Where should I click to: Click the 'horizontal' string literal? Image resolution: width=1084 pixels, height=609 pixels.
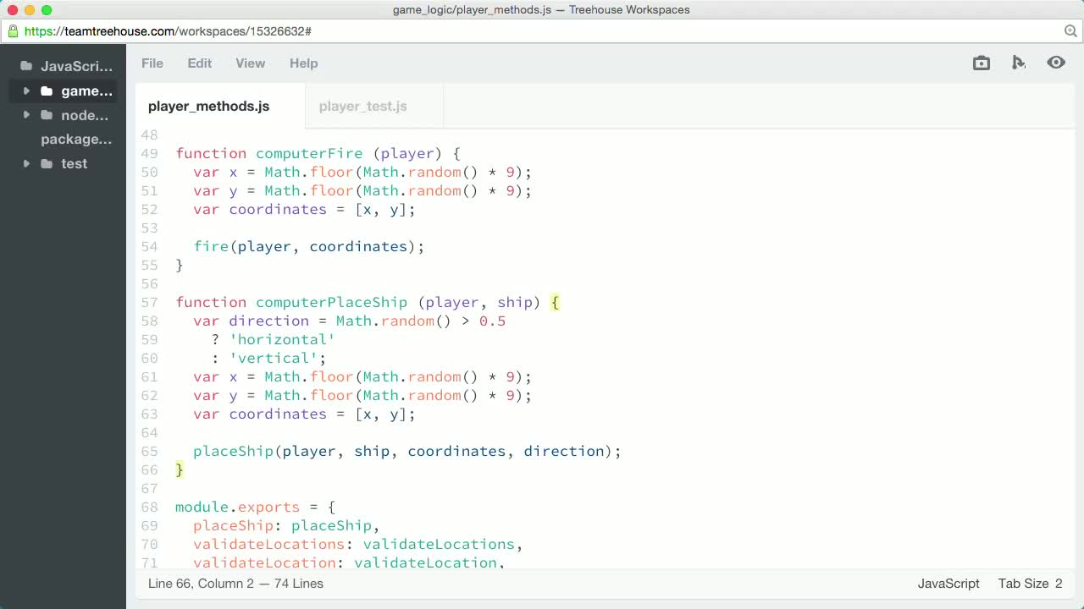282,339
